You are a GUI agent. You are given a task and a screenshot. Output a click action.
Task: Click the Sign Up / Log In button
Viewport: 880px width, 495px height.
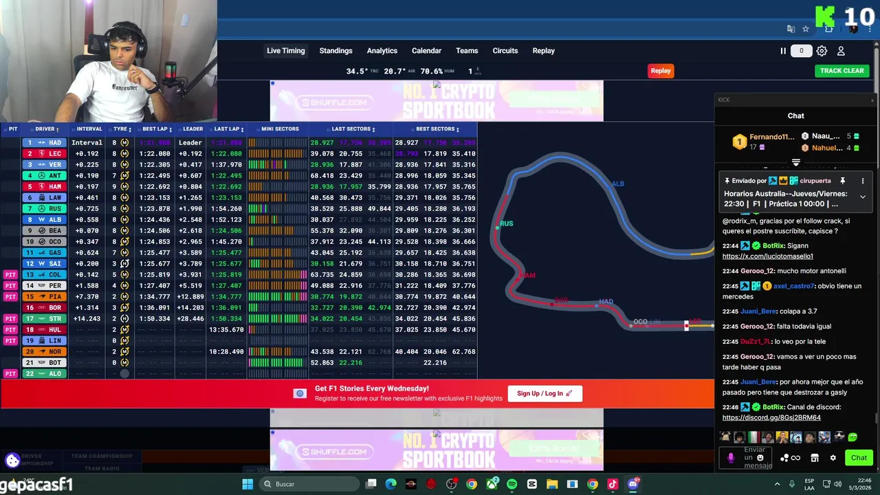pos(544,393)
